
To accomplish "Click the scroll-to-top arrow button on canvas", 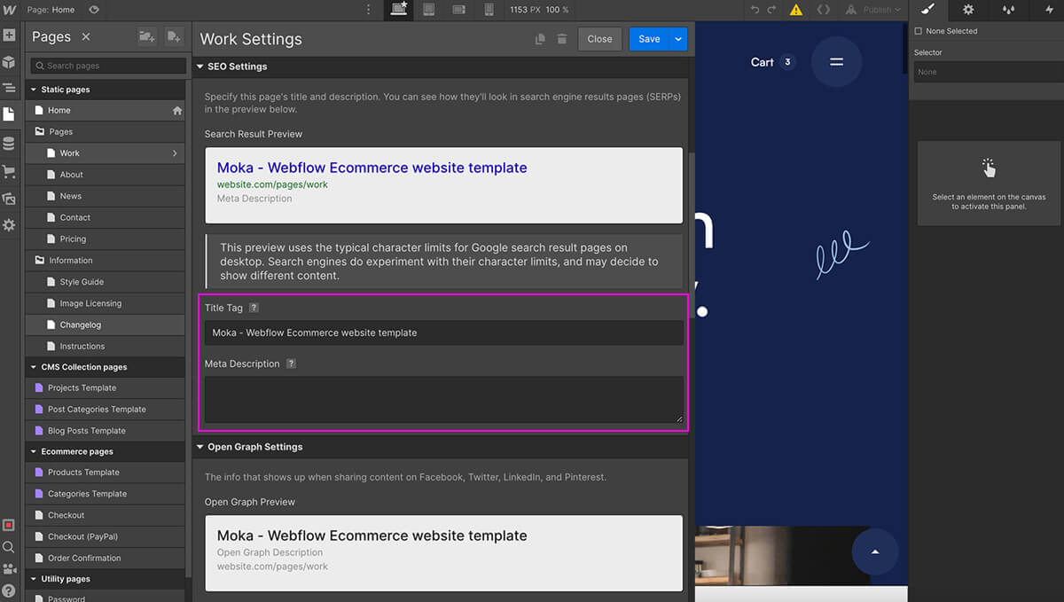I will [x=875, y=551].
